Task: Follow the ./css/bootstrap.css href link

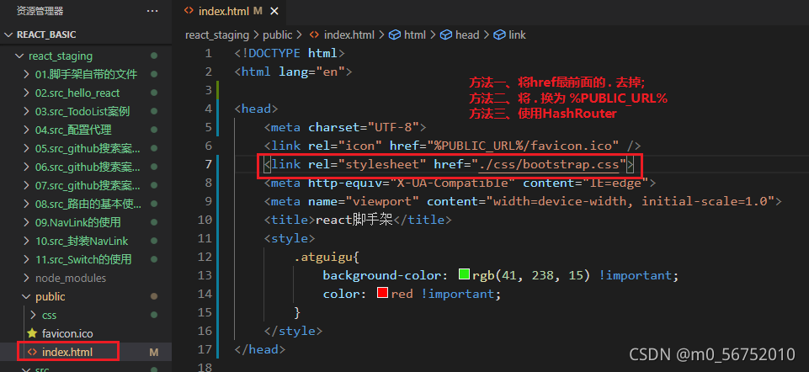Action: coord(548,165)
